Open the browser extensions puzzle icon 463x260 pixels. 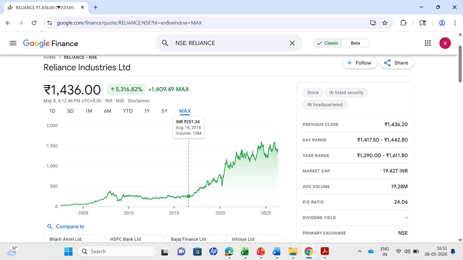[x=403, y=23]
